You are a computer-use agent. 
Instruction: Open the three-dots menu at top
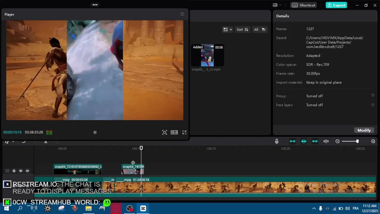(x=95, y=5)
